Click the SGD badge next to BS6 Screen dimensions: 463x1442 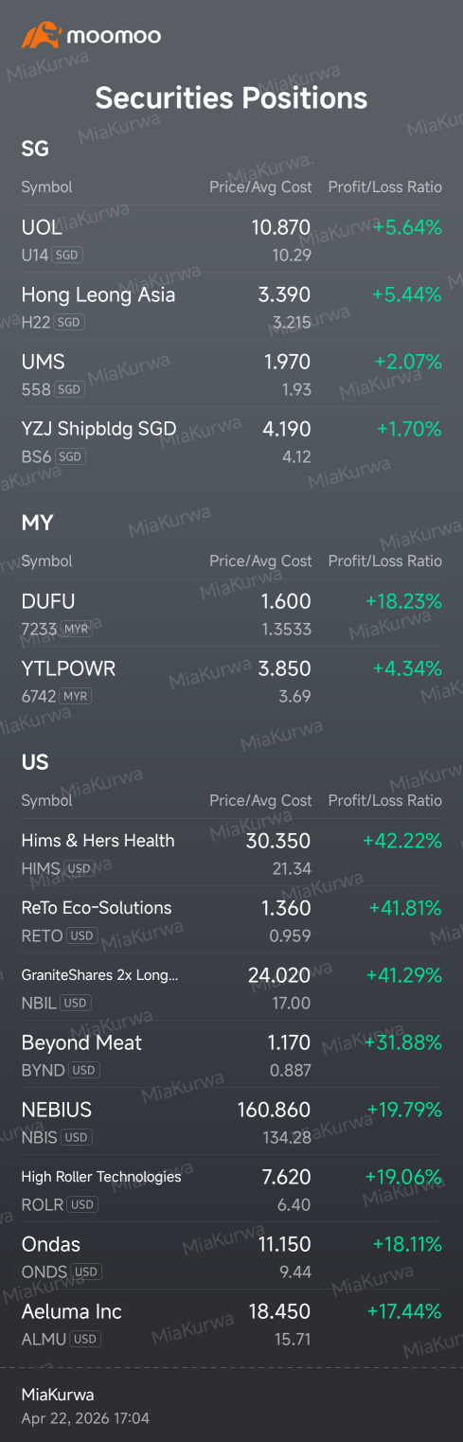[x=70, y=456]
